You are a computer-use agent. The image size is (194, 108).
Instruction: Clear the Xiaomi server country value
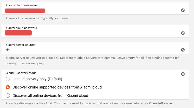click(183, 50)
